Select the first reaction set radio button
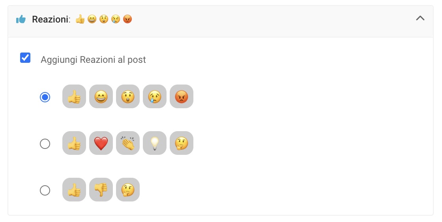This screenshot has width=442, height=222. 45,97
